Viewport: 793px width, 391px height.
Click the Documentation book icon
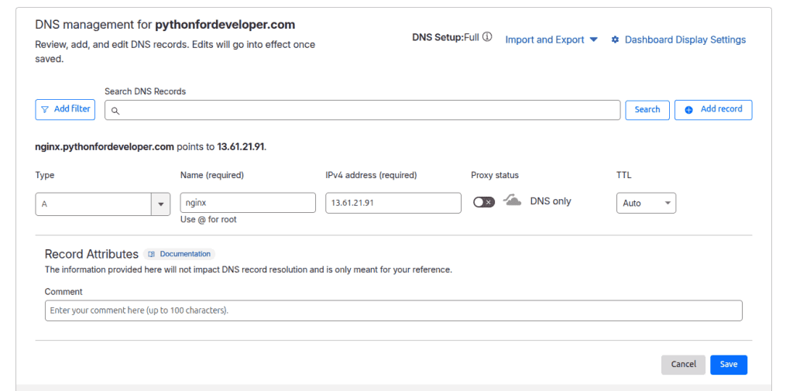151,254
